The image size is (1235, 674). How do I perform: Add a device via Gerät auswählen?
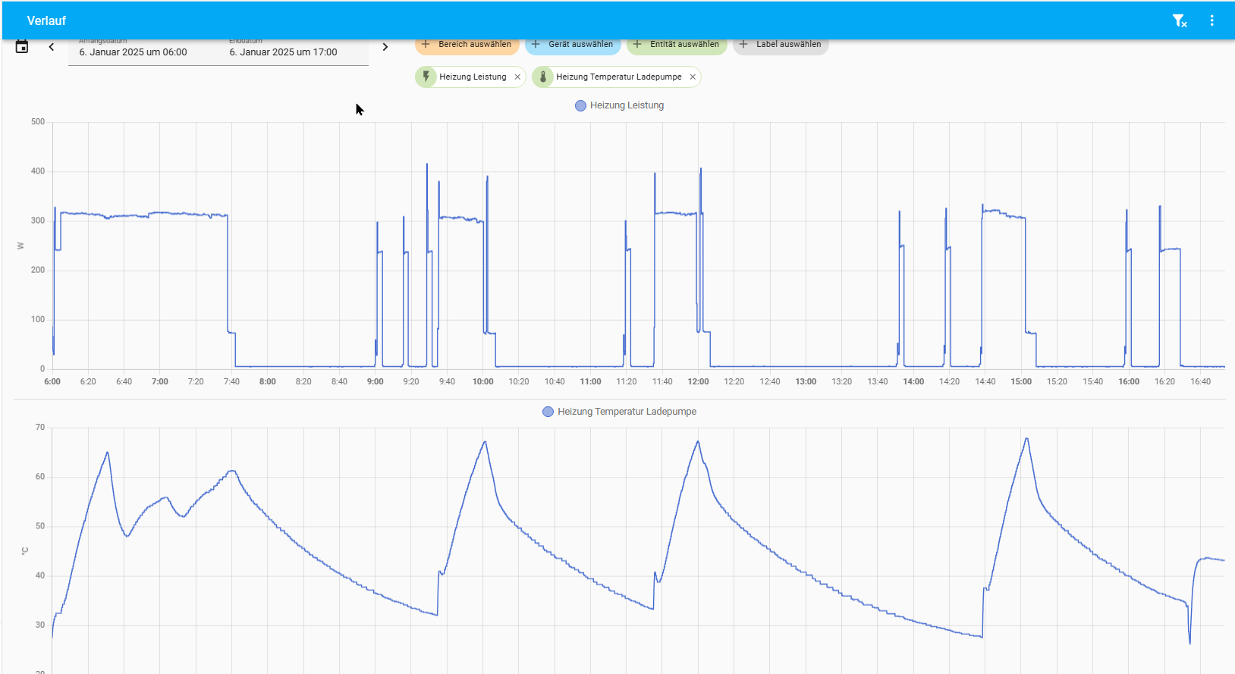(573, 45)
